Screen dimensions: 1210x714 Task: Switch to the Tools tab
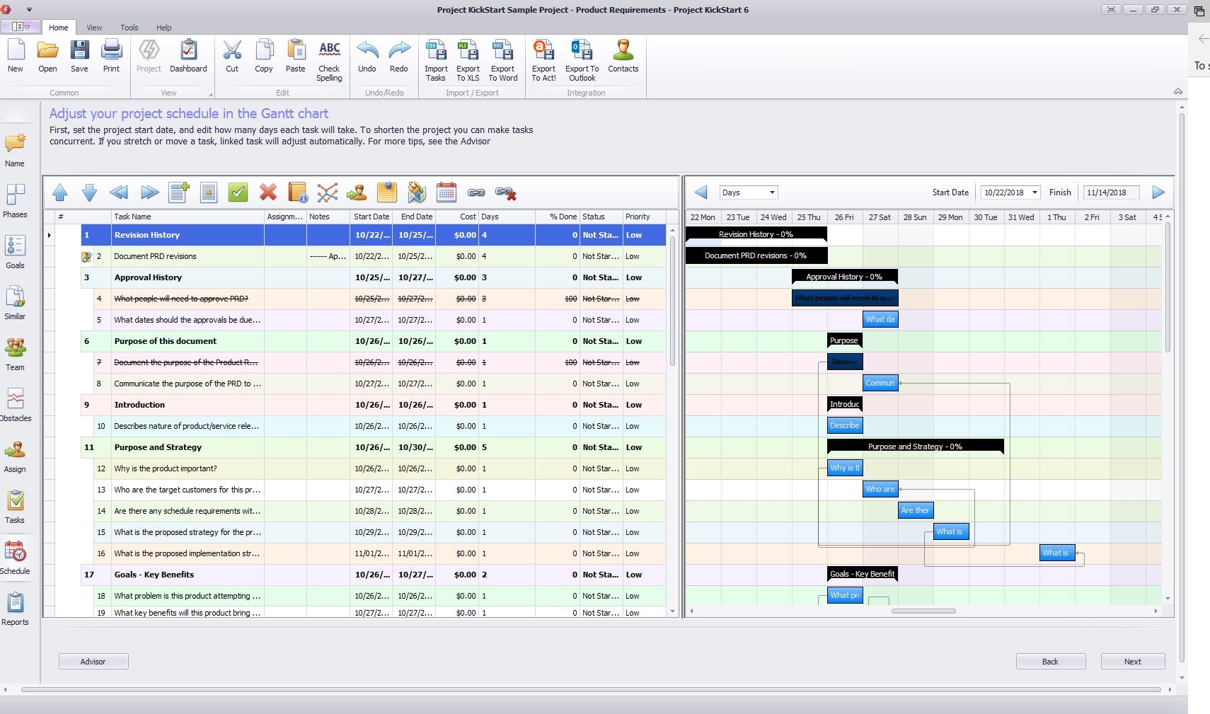coord(129,28)
